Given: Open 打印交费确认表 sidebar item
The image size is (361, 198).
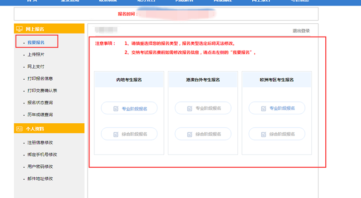Looking at the screenshot, I should pos(42,91).
